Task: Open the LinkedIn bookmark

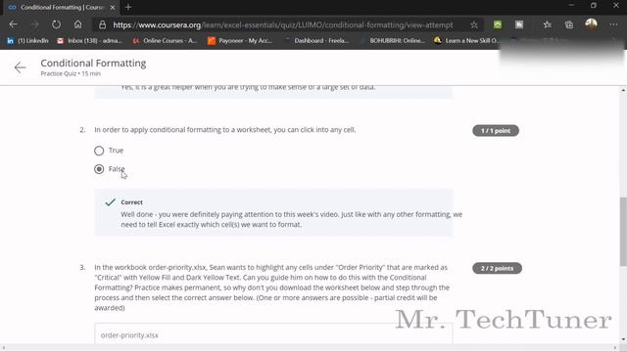Action: [x=27, y=40]
